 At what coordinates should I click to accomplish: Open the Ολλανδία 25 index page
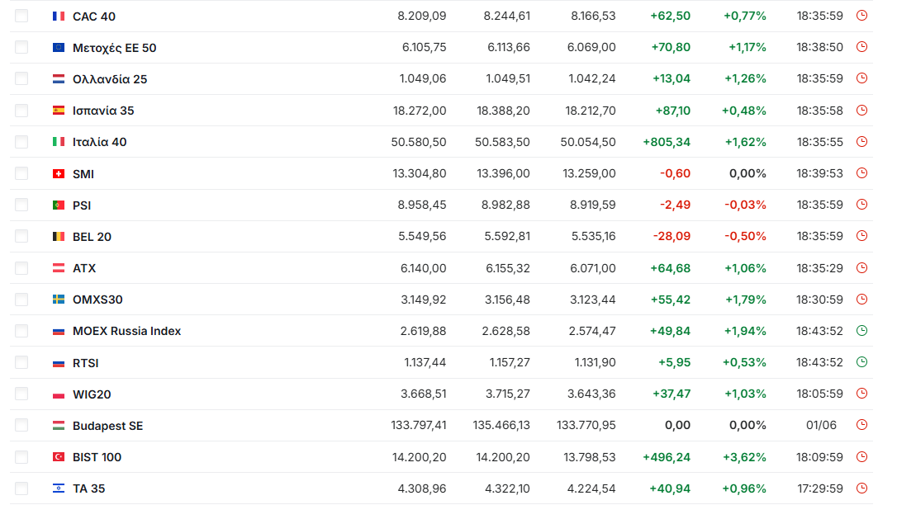pos(110,79)
